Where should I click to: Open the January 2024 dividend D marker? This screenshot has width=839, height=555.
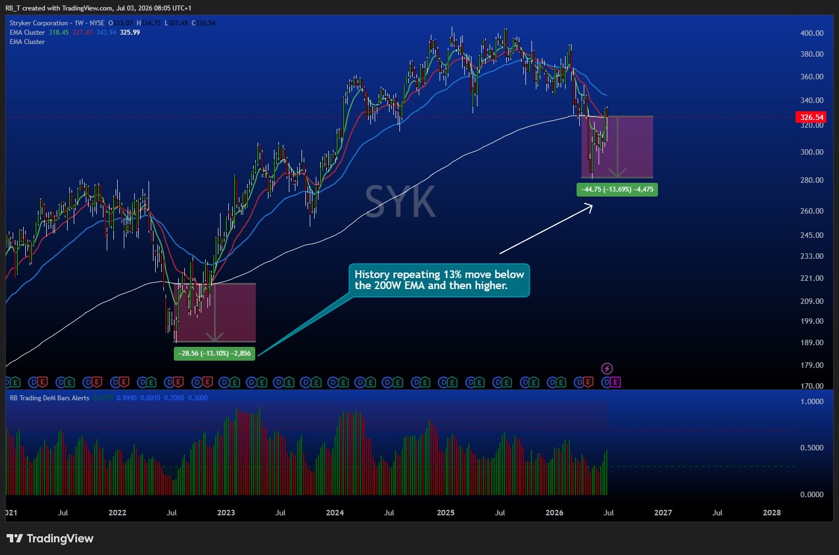pos(334,382)
